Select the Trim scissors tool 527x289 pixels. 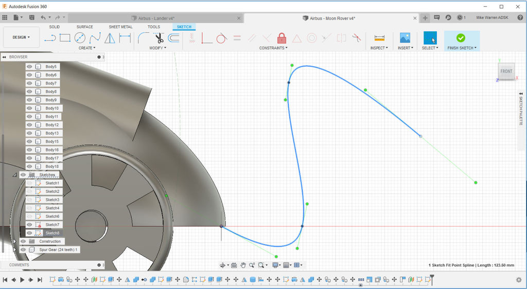(159, 38)
